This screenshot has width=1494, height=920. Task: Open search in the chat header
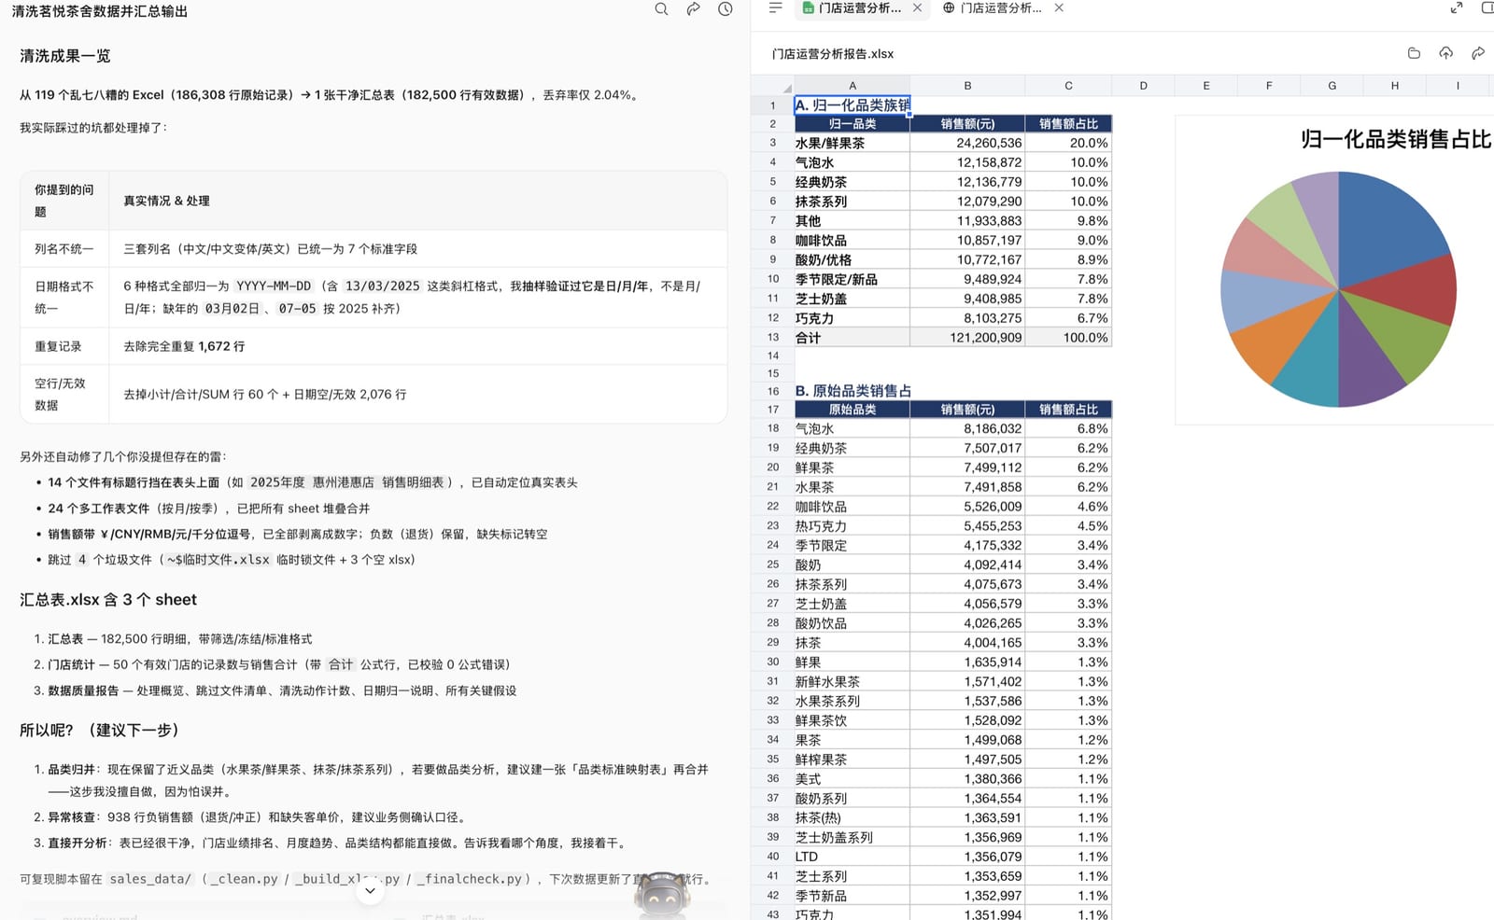[661, 9]
